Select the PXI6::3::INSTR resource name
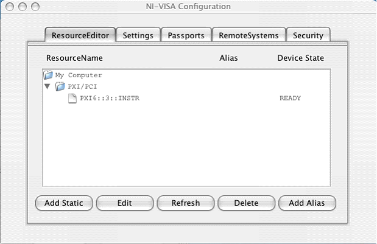The height and width of the screenshot is (244, 377). click(x=110, y=99)
